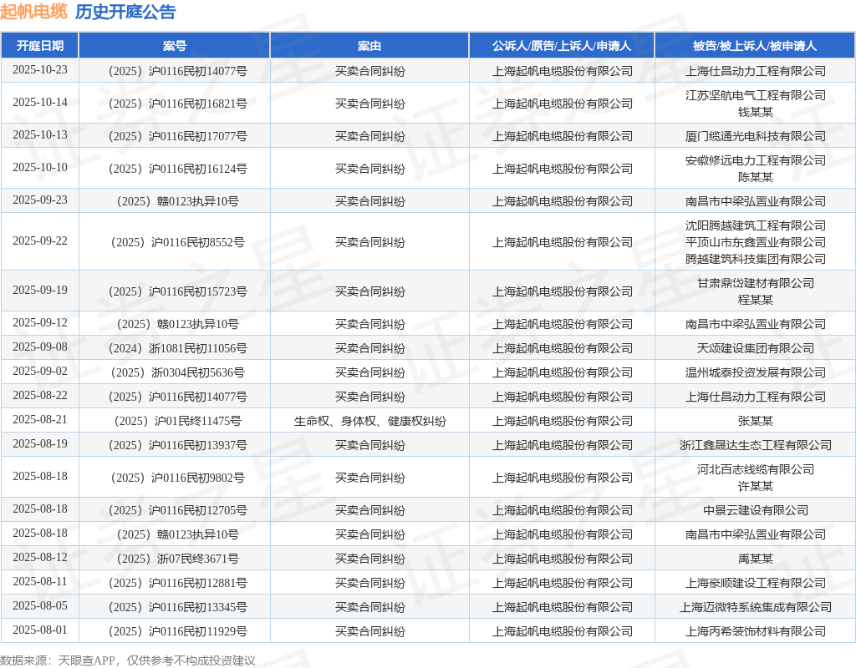This screenshot has width=856, height=668.
Task: Select the 公诉人/原告/上诉人/申请人 column header
Action: (562, 46)
